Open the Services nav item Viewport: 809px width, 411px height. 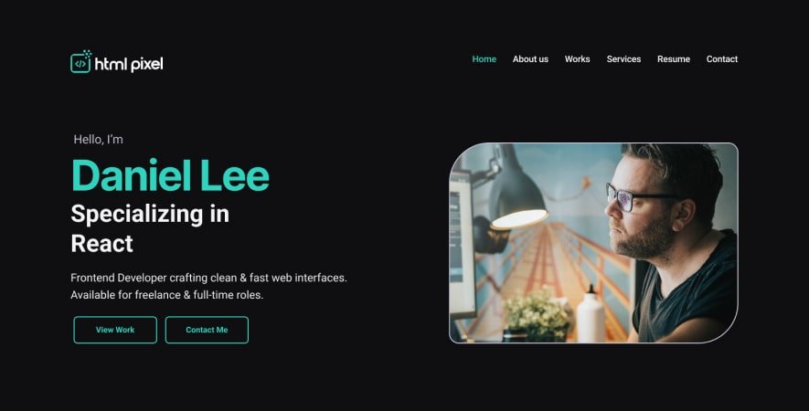tap(623, 59)
